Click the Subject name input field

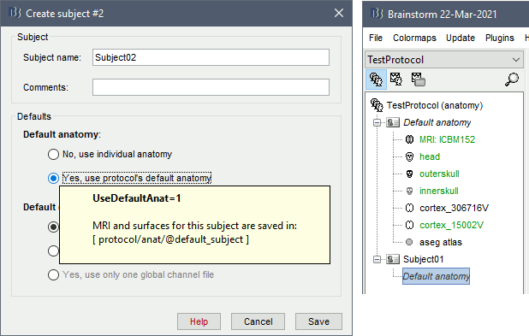pos(211,57)
